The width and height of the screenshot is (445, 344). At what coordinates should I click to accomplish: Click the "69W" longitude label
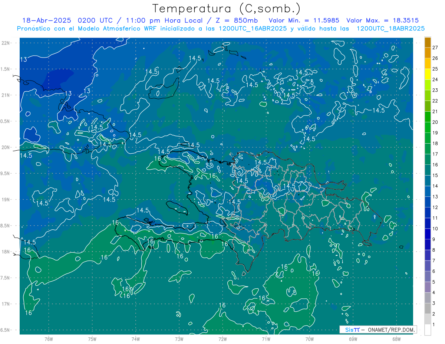(x=353, y=339)
